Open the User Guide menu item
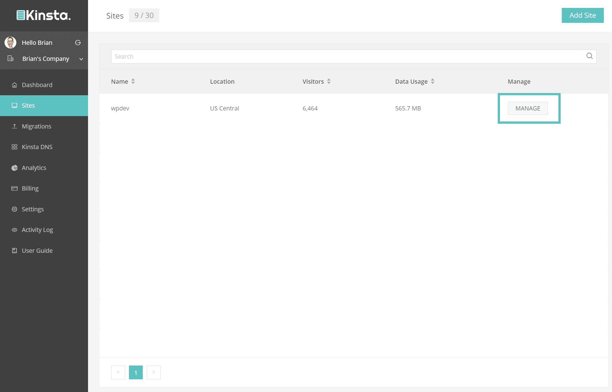This screenshot has height=392, width=612. point(37,251)
